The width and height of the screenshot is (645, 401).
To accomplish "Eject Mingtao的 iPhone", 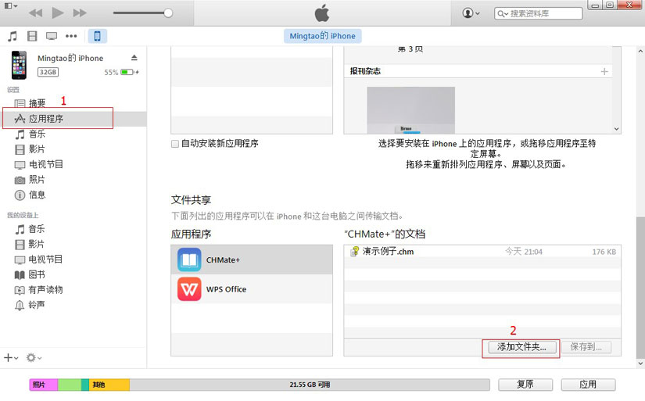I will click(x=134, y=58).
